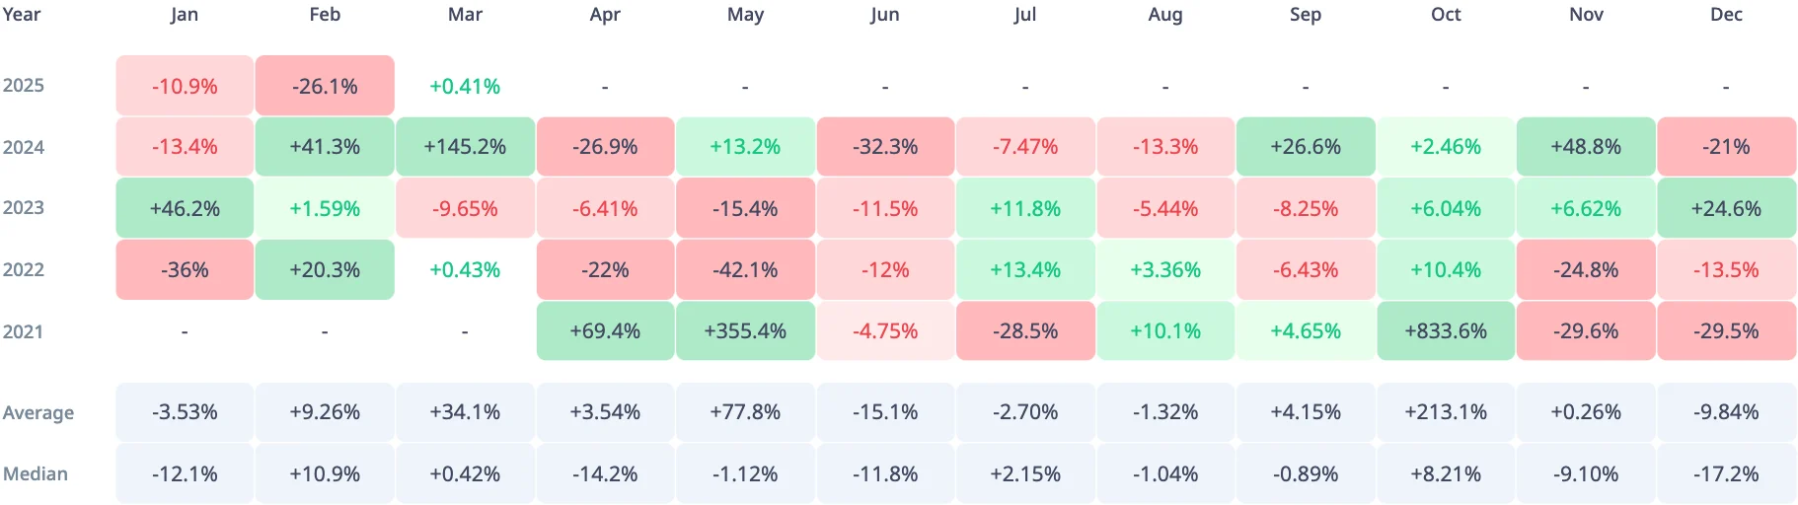Click the October 2021 +833.6% cell
Image resolution: width=1798 pixels, height=505 pixels.
pyautogui.click(x=1446, y=331)
